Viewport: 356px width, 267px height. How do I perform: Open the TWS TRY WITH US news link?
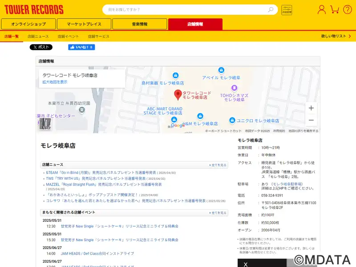click(x=96, y=178)
